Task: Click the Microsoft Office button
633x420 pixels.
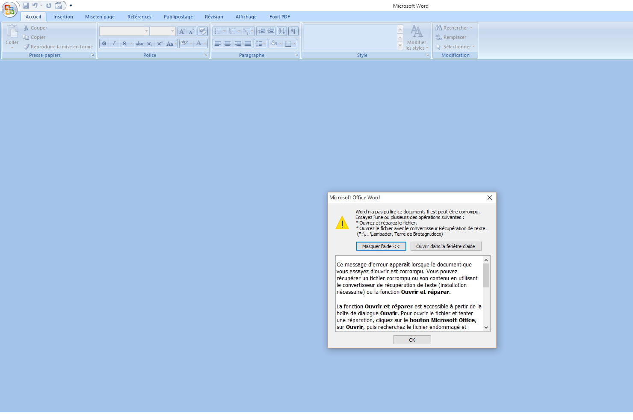Action: pyautogui.click(x=9, y=10)
